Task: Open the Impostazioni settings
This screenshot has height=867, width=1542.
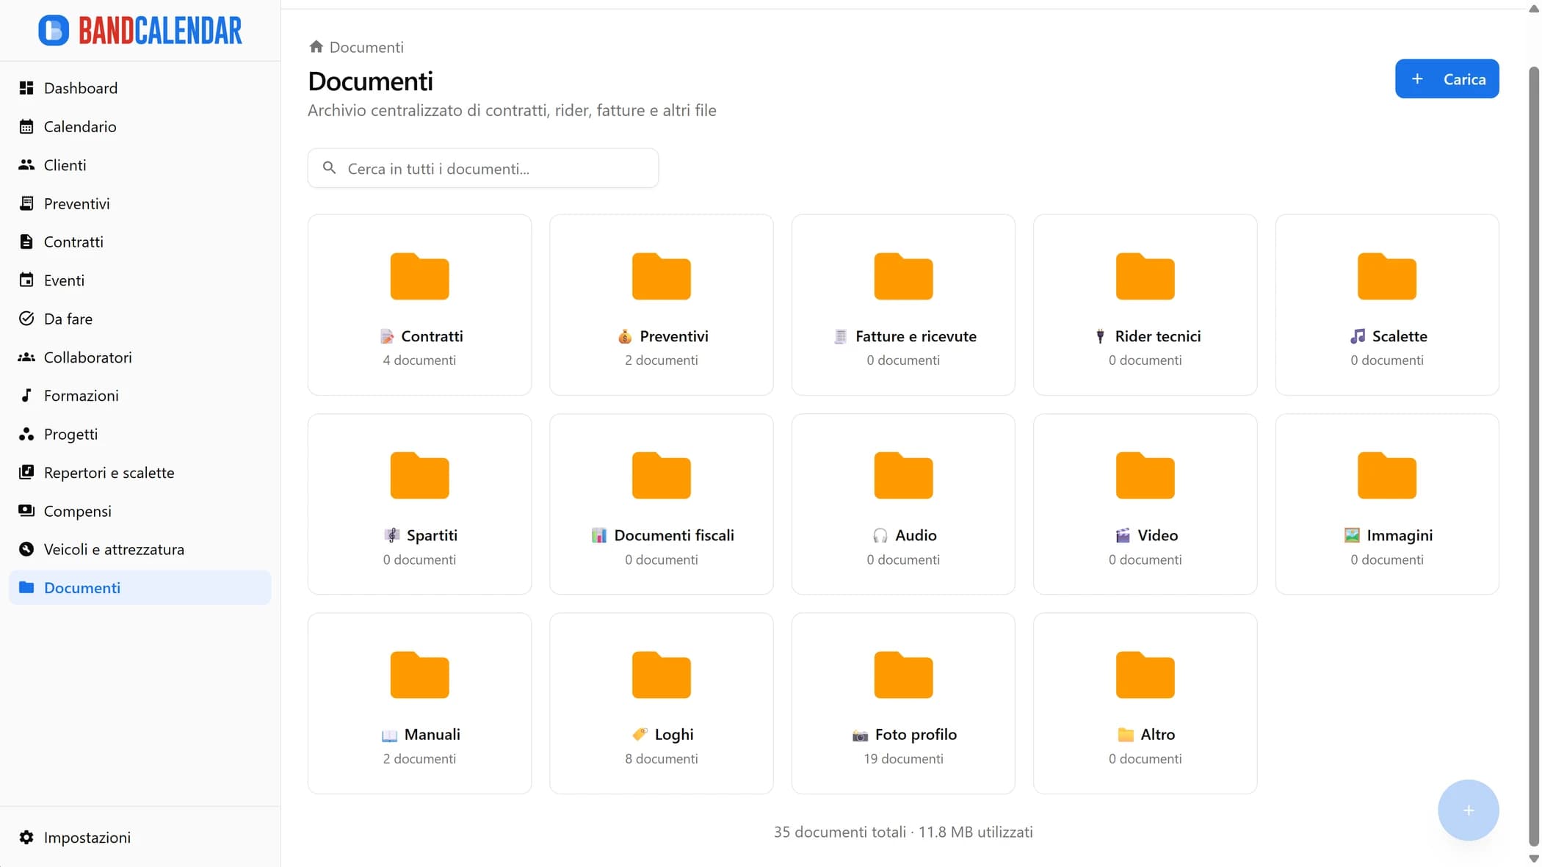Action: [x=87, y=837]
